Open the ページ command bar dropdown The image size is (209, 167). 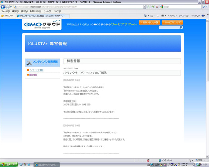point(172,15)
